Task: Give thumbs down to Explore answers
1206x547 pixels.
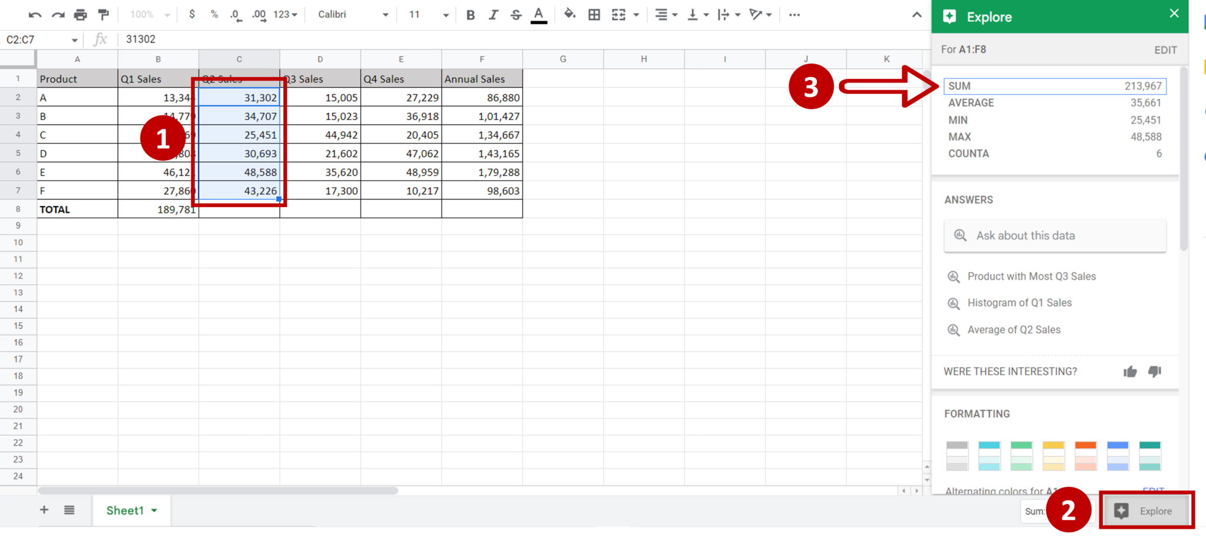Action: pos(1154,372)
